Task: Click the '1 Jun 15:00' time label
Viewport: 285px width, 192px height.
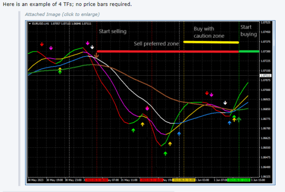Action: (258, 180)
